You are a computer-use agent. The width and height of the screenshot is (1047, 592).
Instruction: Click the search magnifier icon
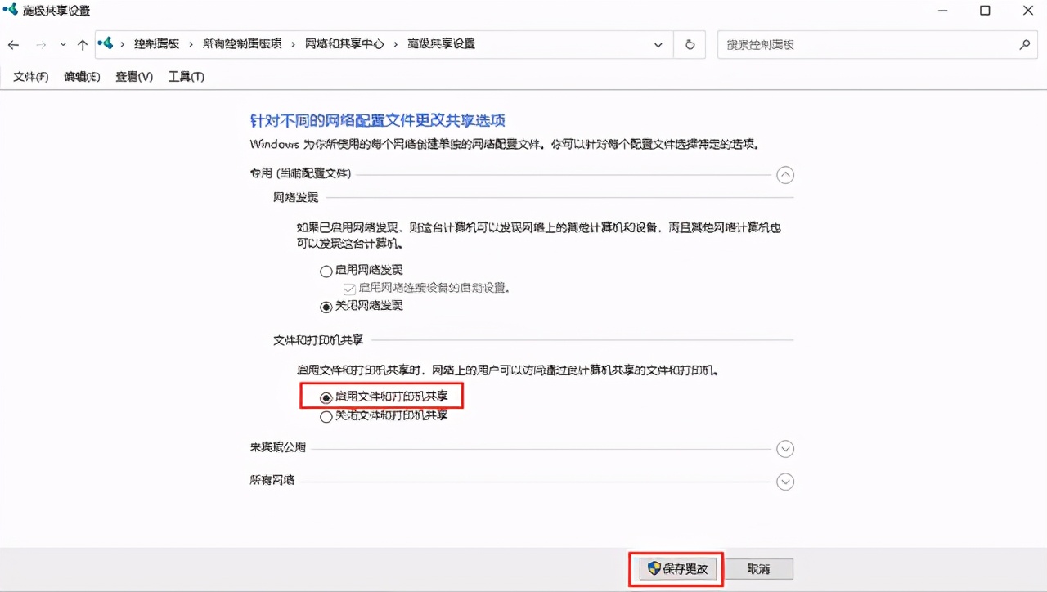coord(1027,44)
